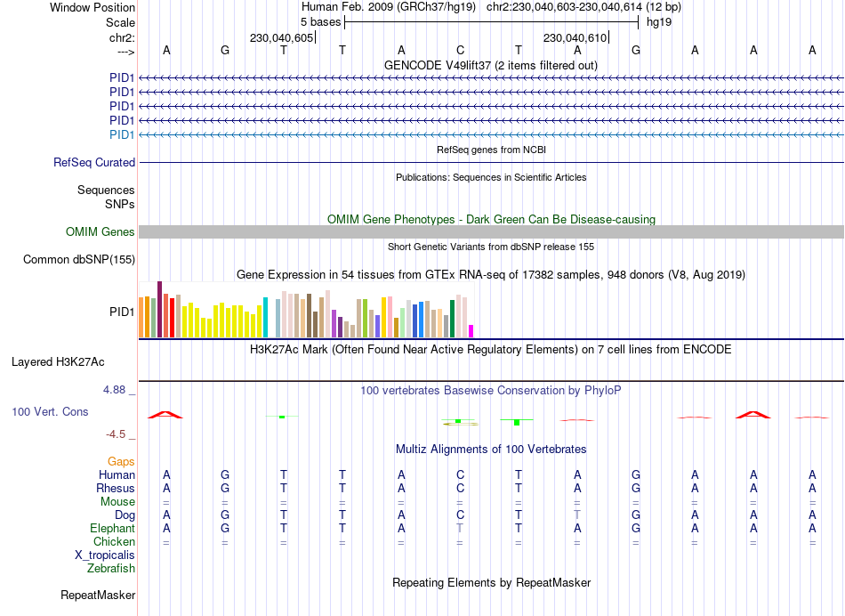Screen dimensions: 845x616
Task: Click the only C base in reference sequence
Action: coord(460,50)
